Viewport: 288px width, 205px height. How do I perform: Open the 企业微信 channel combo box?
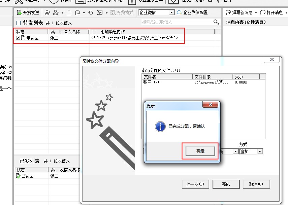click(x=157, y=12)
